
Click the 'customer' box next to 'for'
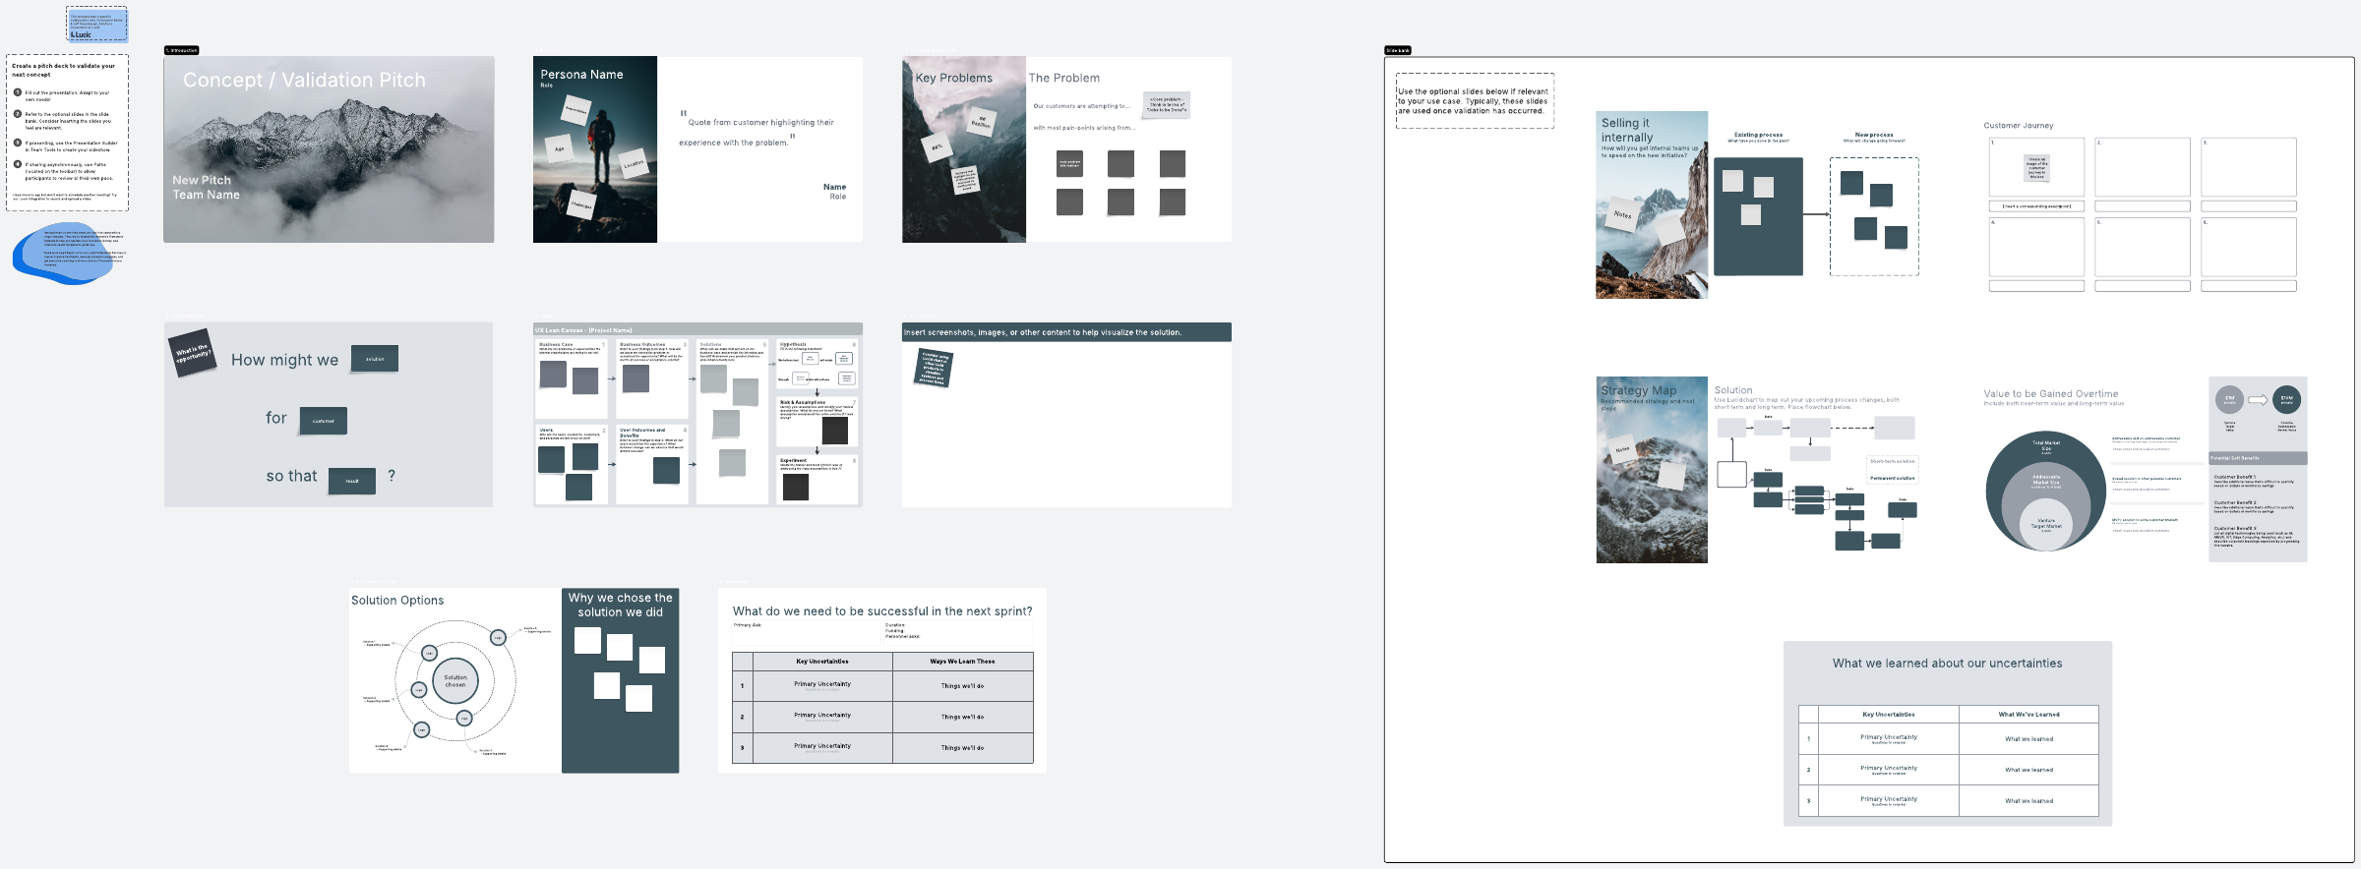point(323,421)
